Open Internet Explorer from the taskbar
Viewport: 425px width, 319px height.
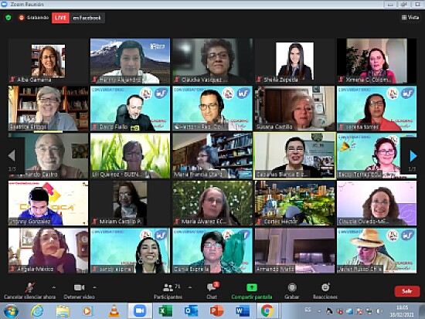coord(37,311)
